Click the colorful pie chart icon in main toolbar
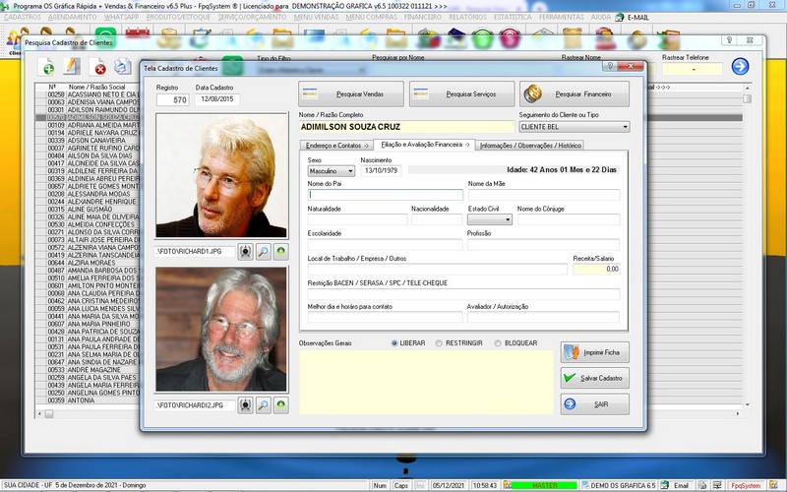This screenshot has height=492, width=787. [428, 38]
